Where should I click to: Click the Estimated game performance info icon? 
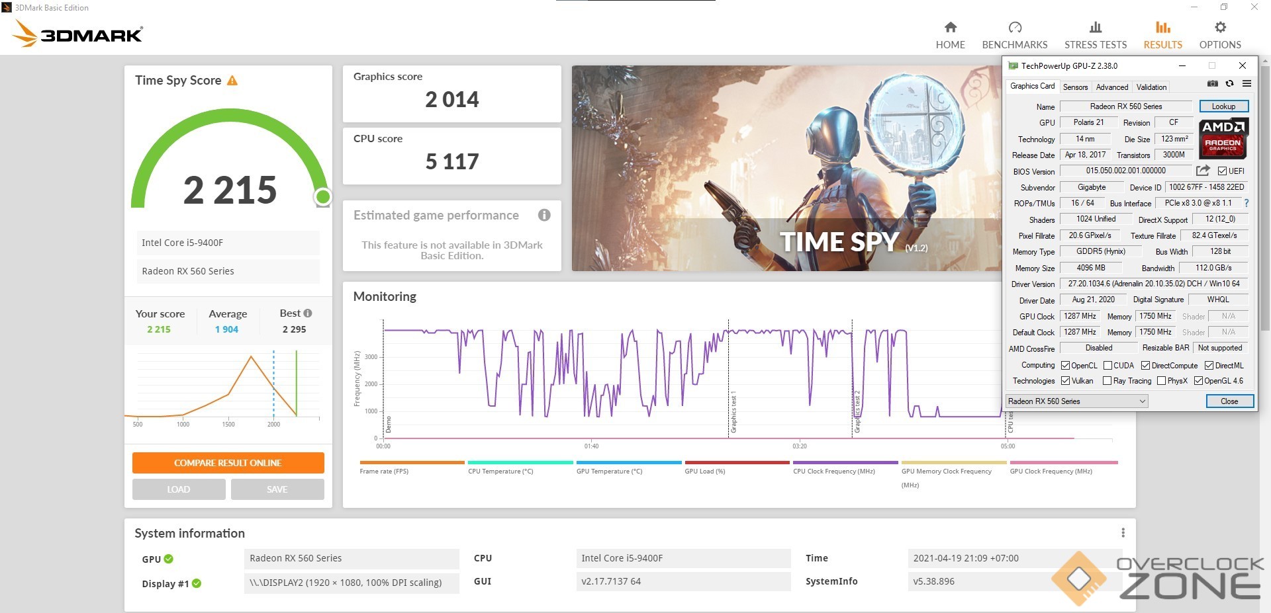(544, 215)
